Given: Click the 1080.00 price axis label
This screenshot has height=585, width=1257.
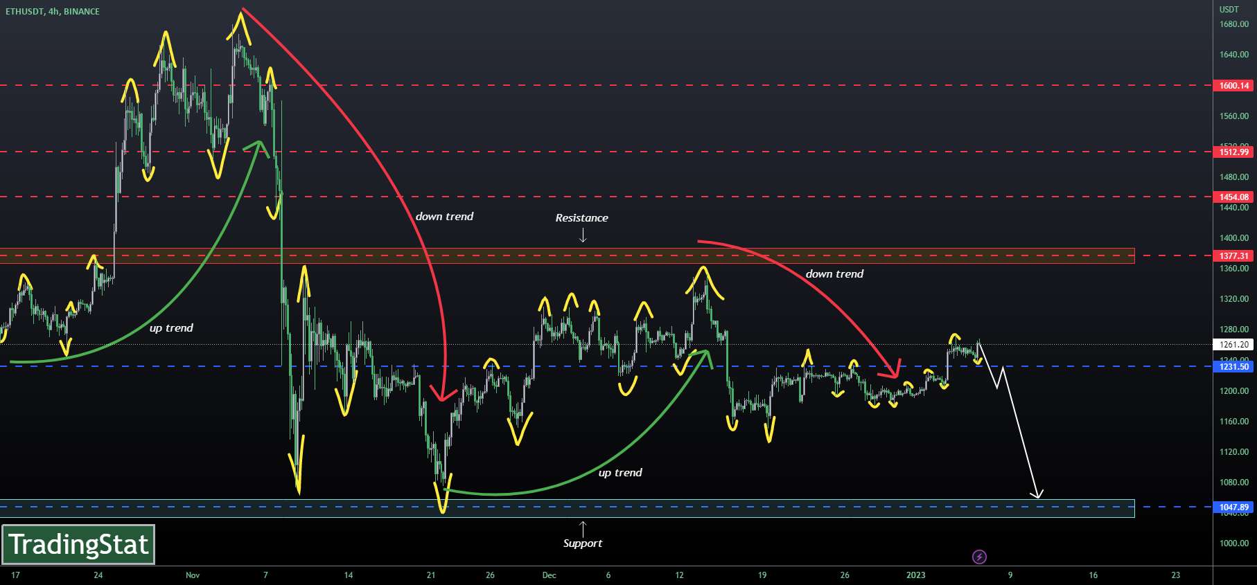Looking at the screenshot, I should [x=1234, y=483].
